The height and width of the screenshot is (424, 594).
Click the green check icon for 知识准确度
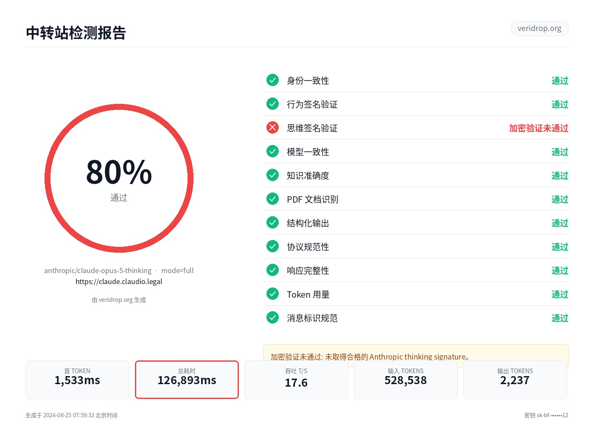[x=272, y=175]
